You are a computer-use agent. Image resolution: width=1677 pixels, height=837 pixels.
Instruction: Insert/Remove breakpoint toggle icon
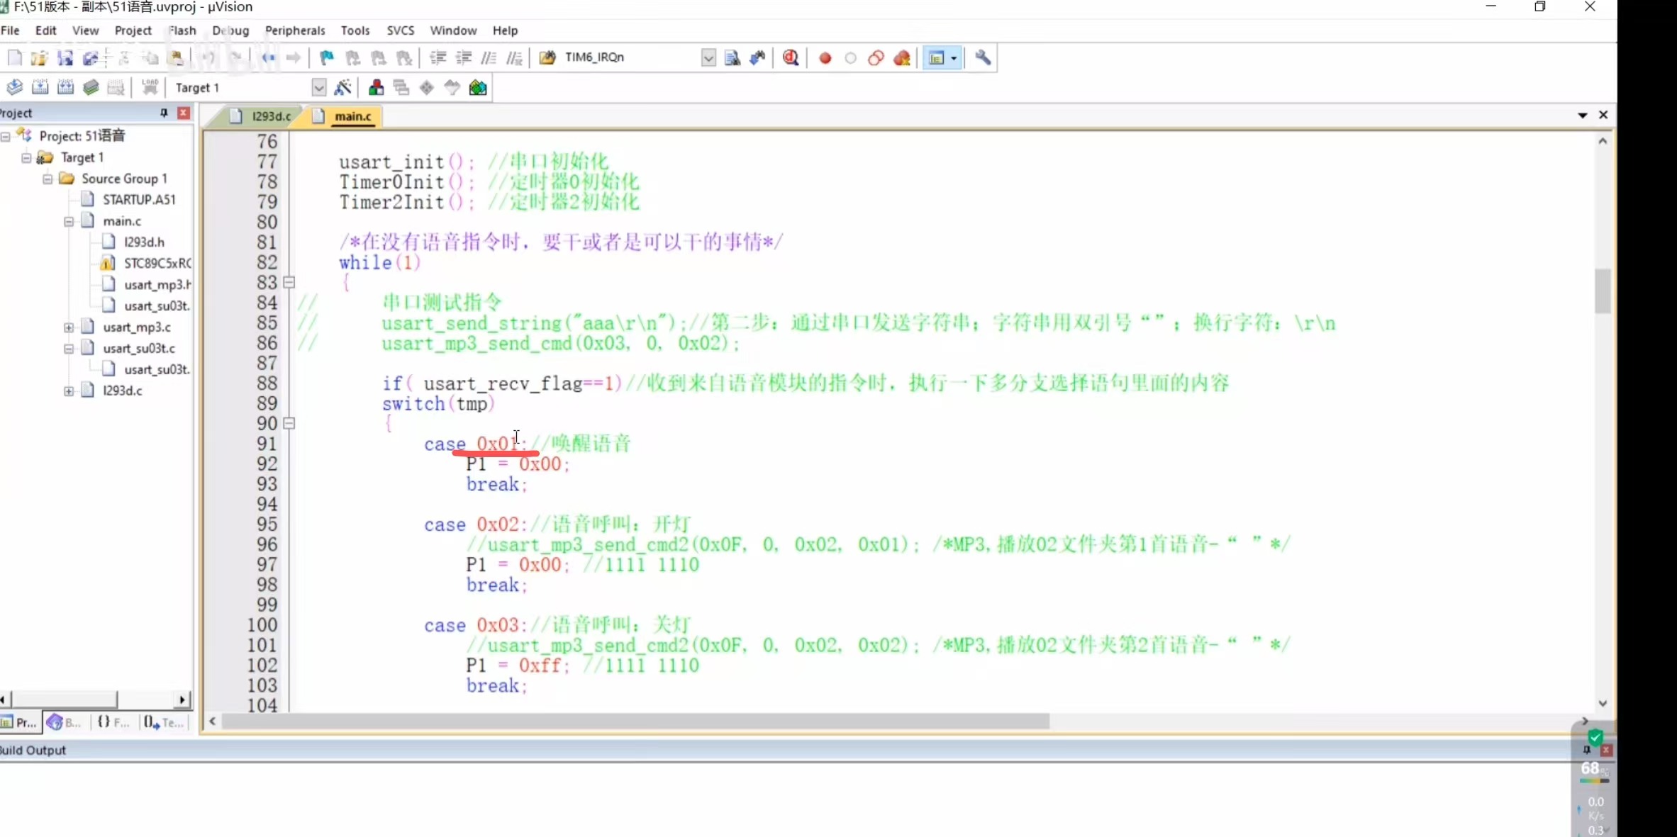click(x=825, y=58)
